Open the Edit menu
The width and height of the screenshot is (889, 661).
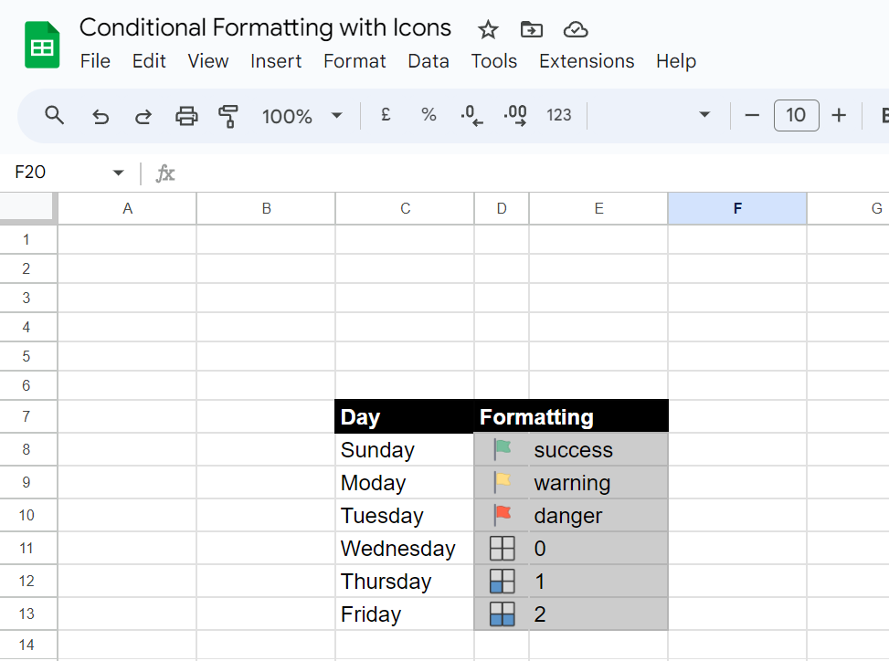coord(149,61)
